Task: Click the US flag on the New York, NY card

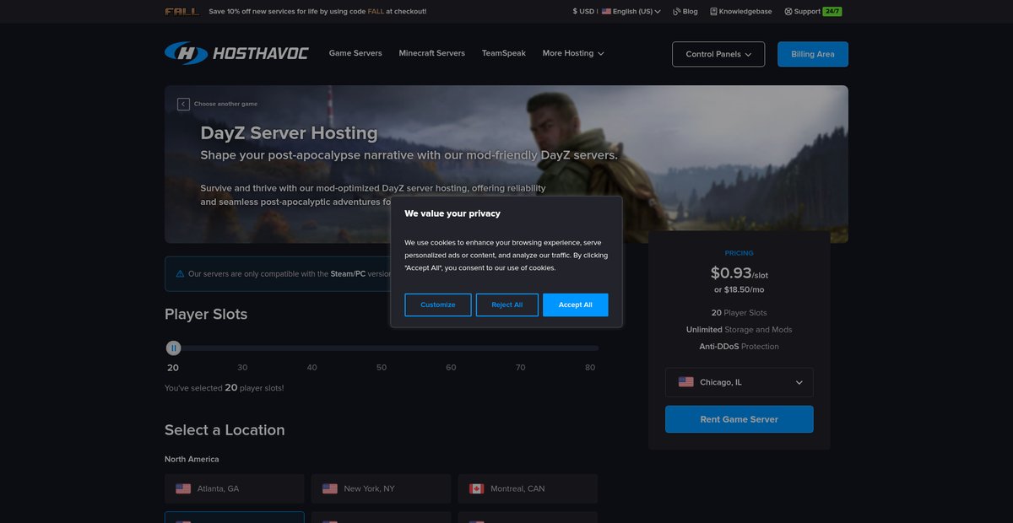Action: (x=330, y=488)
